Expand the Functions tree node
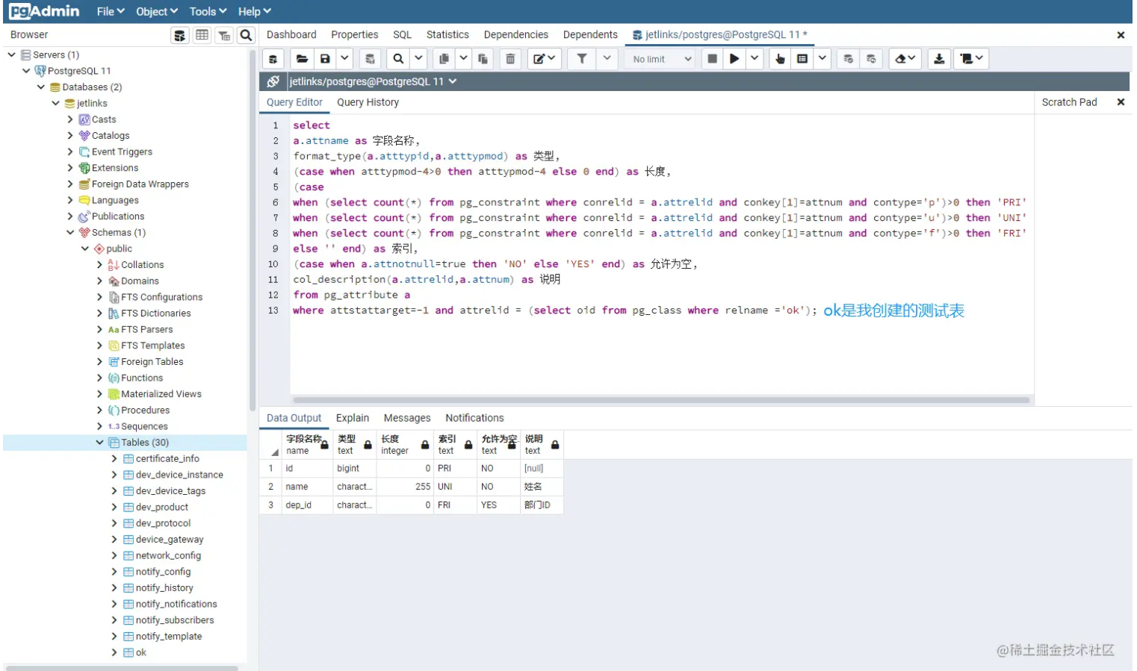 (x=99, y=378)
